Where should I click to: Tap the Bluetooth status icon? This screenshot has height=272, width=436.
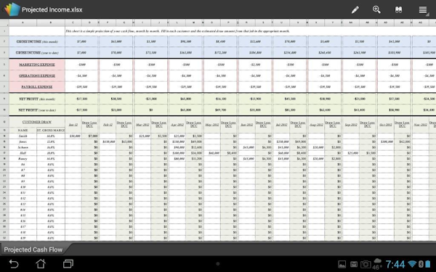pos(421,264)
